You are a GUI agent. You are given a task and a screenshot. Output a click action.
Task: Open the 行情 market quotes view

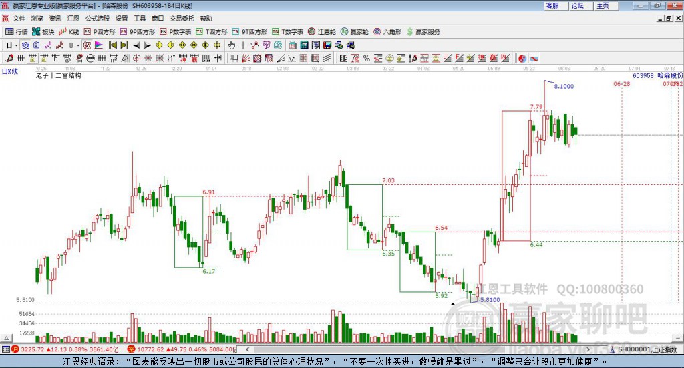coord(17,32)
